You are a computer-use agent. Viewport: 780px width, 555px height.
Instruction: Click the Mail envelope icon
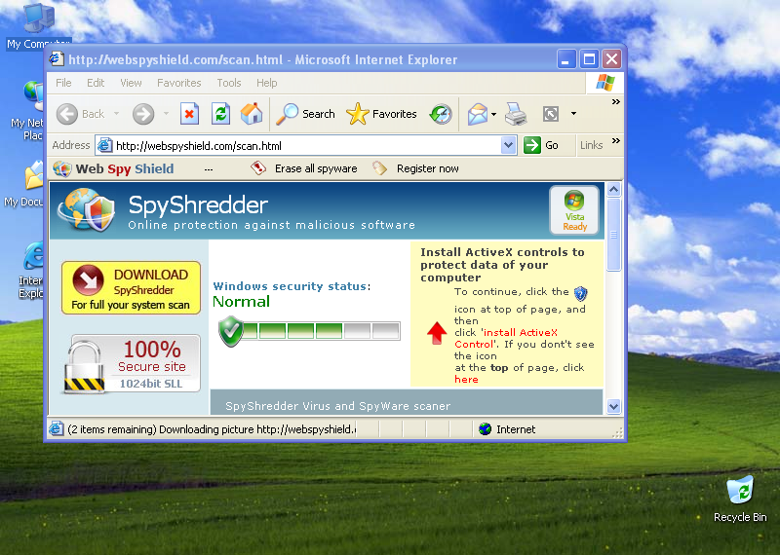[x=477, y=114]
